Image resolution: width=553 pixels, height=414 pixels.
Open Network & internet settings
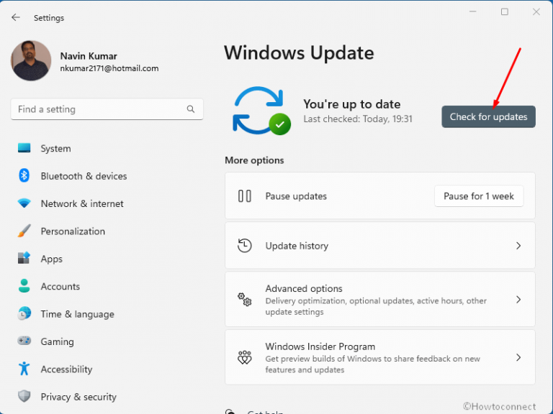82,203
